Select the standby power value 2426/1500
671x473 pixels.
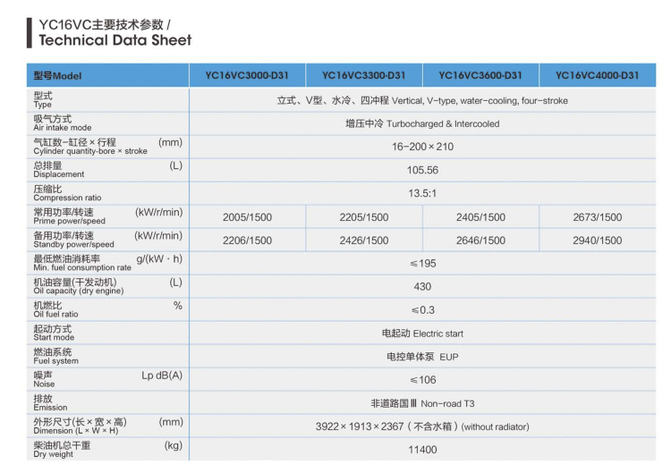point(363,241)
